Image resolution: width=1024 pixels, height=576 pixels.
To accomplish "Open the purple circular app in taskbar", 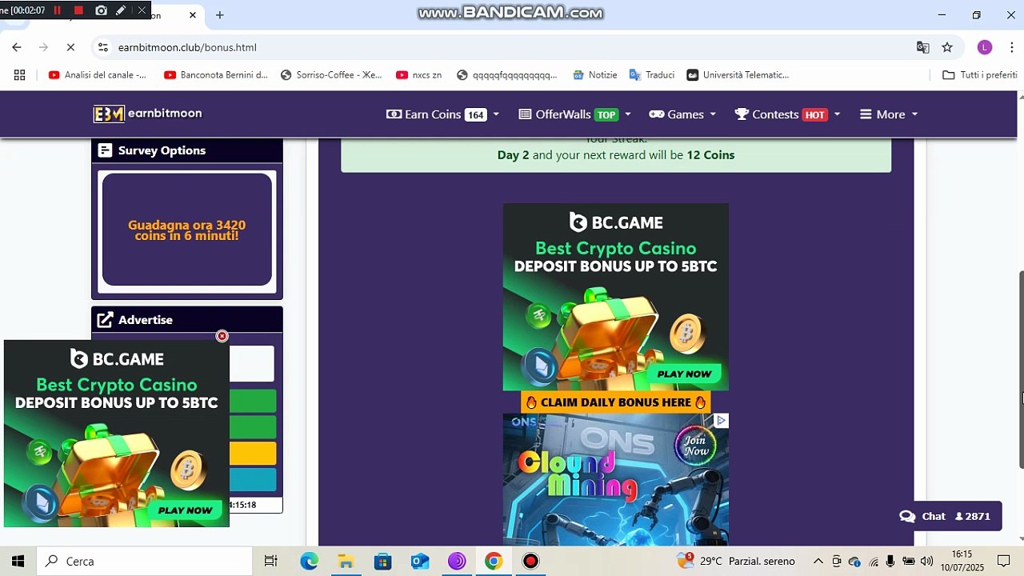I will point(457,562).
